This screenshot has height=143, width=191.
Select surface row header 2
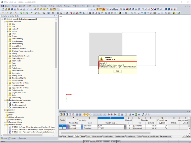pyautogui.click(x=63, y=128)
